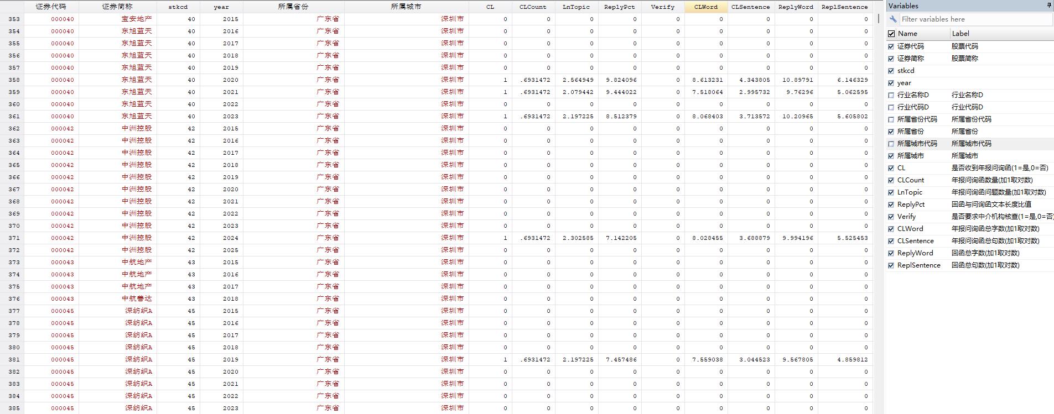This screenshot has height=414, width=1054.
Task: Select the ReplSentence column header in the data grid
Action: (845, 7)
